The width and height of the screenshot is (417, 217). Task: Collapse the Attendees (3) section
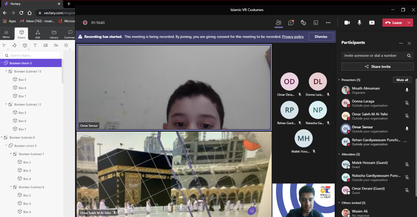[x=339, y=154]
